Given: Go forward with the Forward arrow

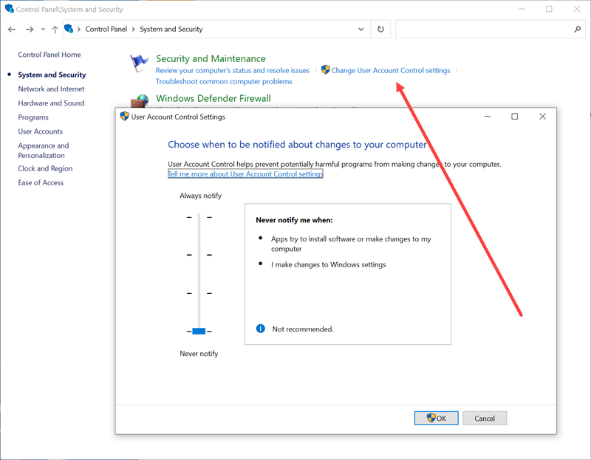Looking at the screenshot, I should pyautogui.click(x=30, y=29).
